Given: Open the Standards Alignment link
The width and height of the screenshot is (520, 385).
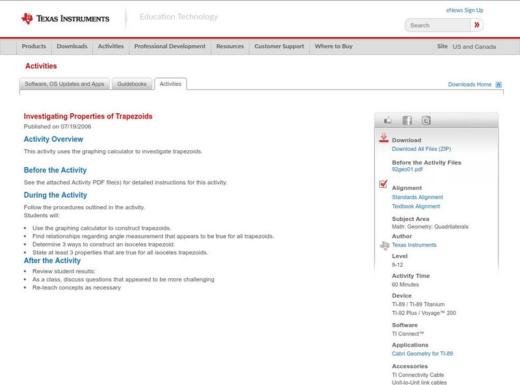Looking at the screenshot, I should click(x=417, y=197).
